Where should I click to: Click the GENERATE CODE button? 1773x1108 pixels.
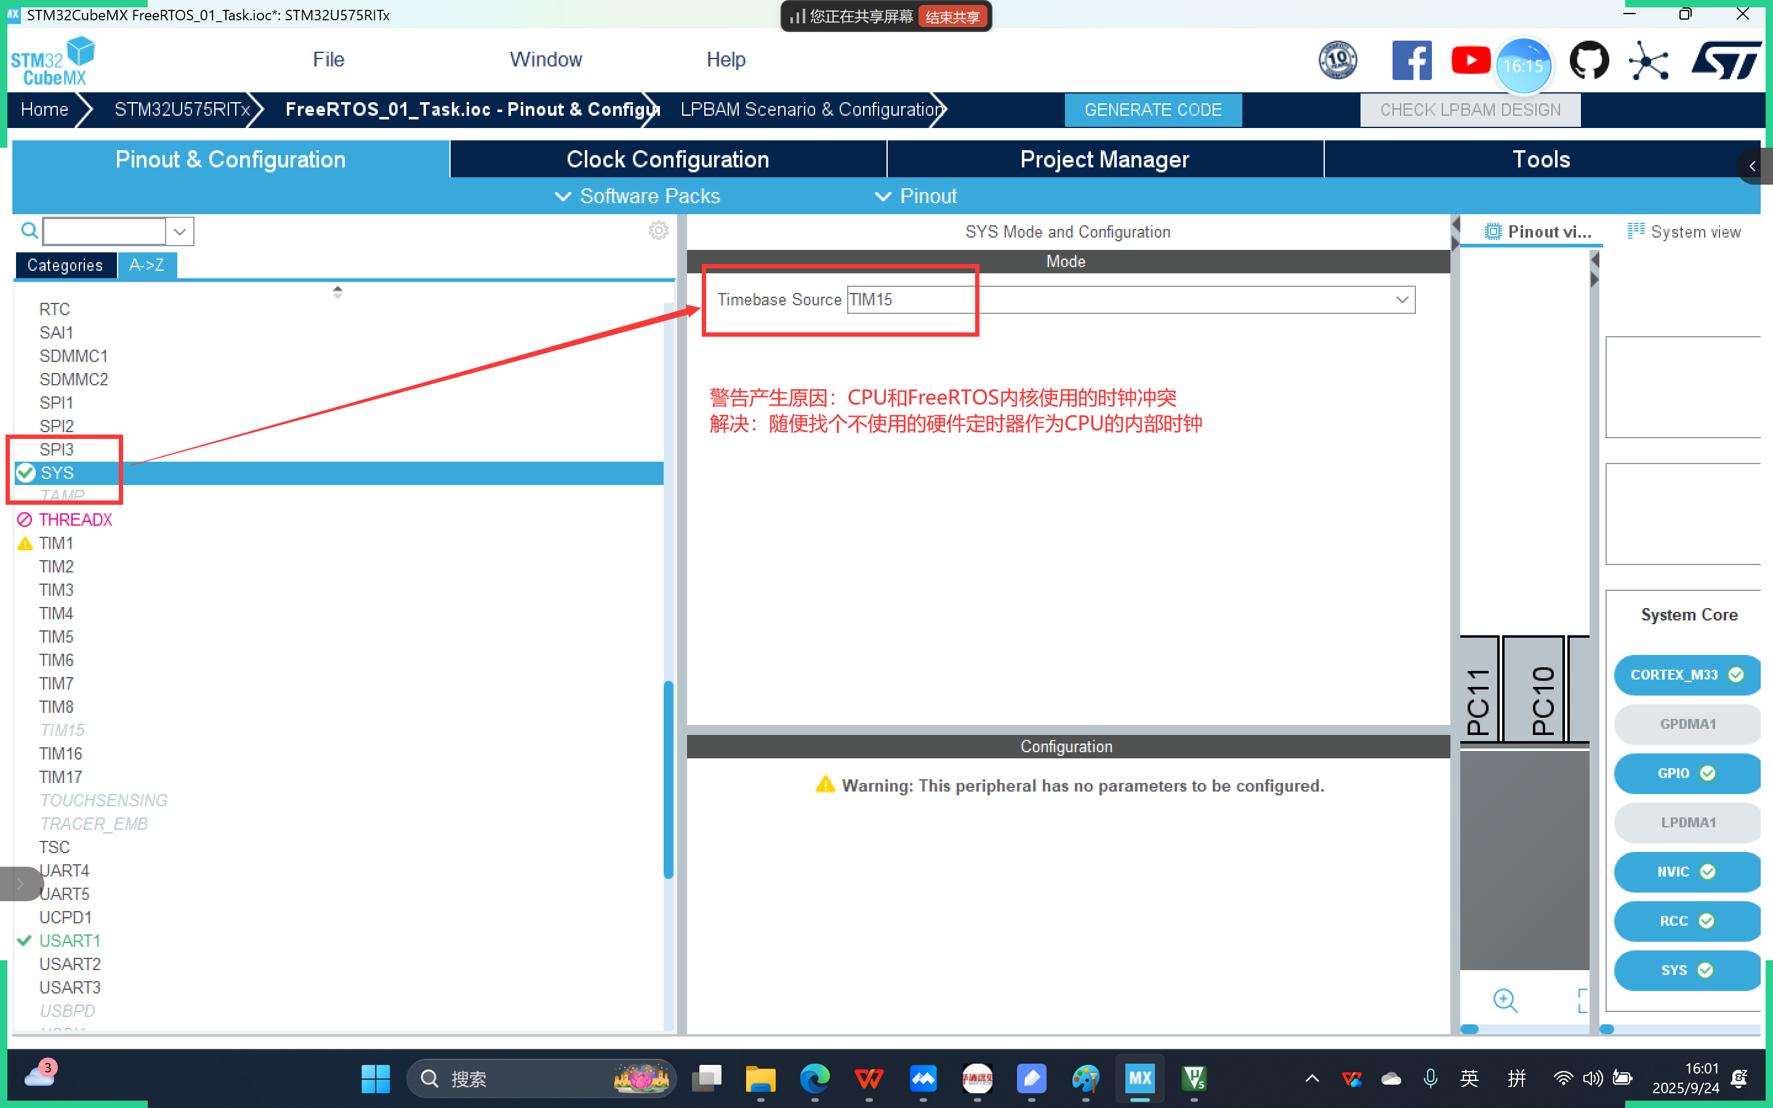tap(1152, 110)
